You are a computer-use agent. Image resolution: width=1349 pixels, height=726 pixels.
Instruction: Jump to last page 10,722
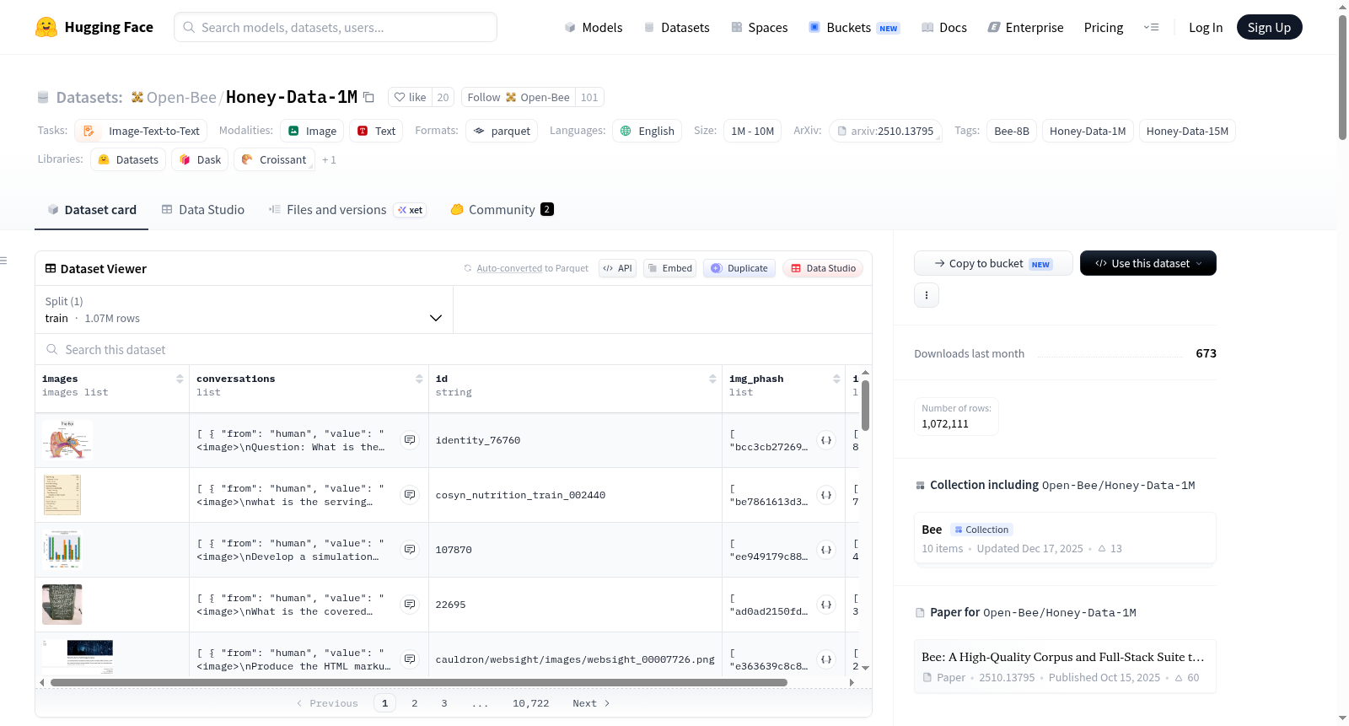531,703
